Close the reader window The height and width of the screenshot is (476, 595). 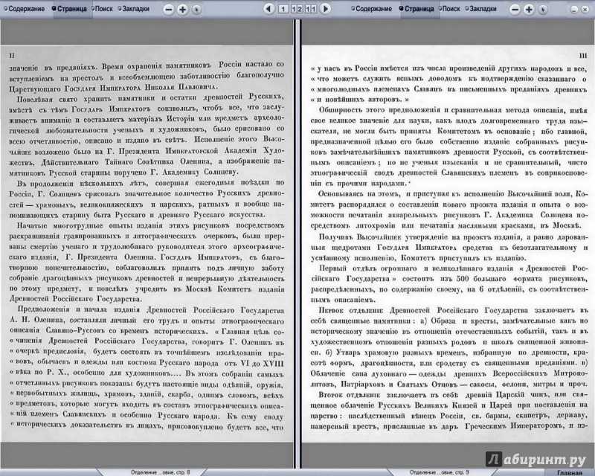[x=585, y=10]
